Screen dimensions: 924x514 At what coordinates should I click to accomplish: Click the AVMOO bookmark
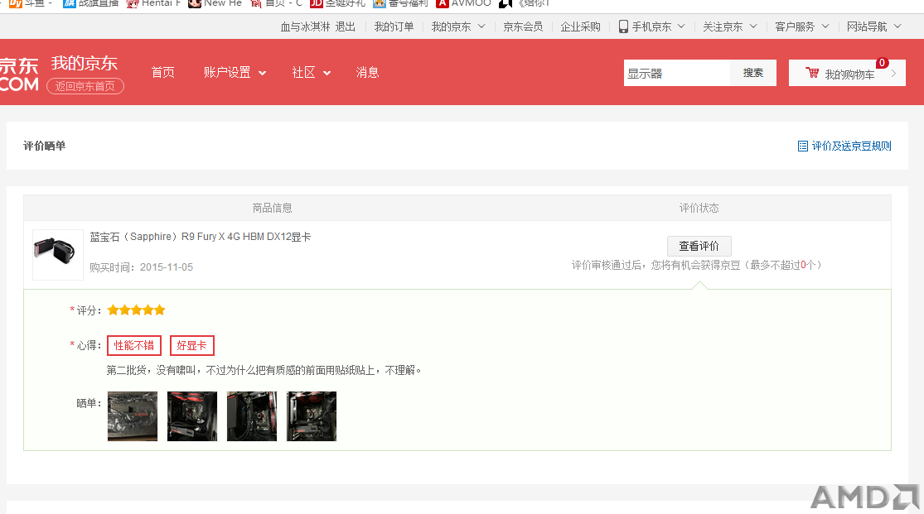[x=464, y=3]
